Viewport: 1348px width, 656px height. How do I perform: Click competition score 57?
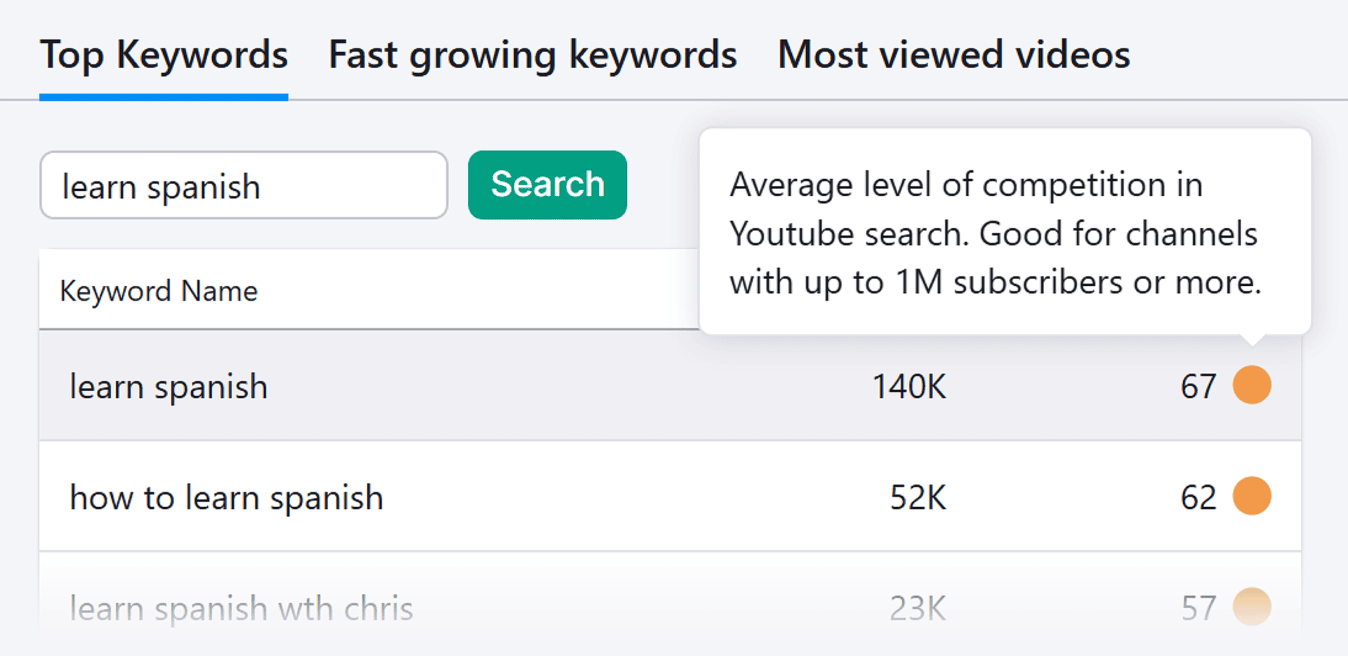point(1198,608)
